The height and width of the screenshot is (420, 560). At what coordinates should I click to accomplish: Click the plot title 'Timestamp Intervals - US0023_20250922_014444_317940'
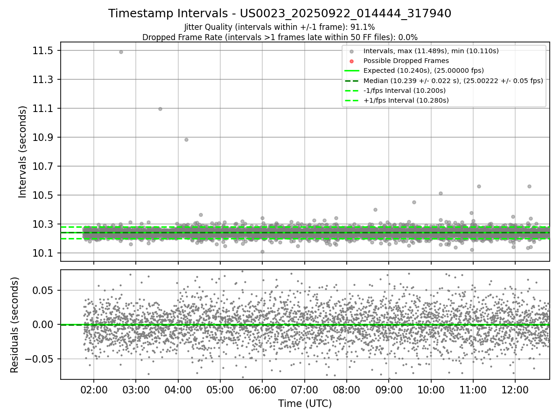click(x=280, y=14)
